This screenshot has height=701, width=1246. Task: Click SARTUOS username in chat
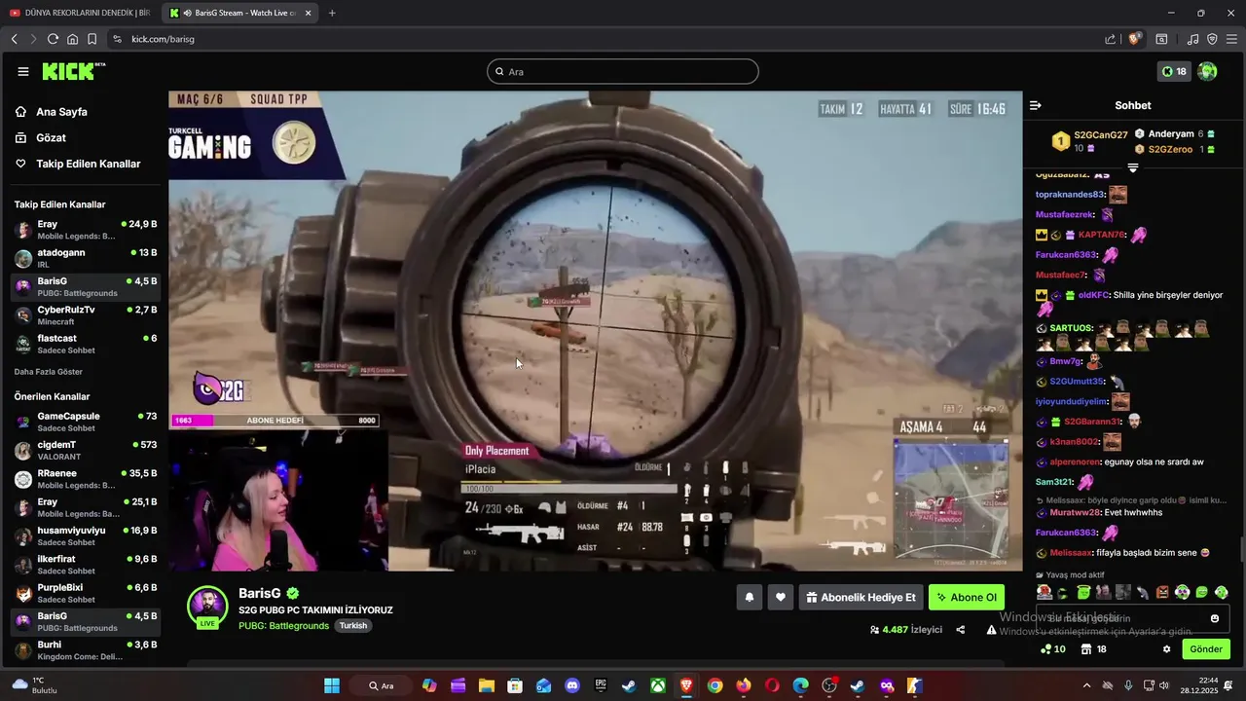click(x=1071, y=328)
